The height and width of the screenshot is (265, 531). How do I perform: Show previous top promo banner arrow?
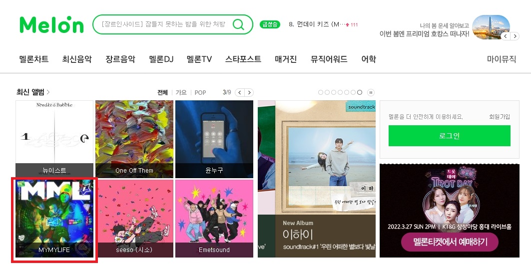click(505, 36)
